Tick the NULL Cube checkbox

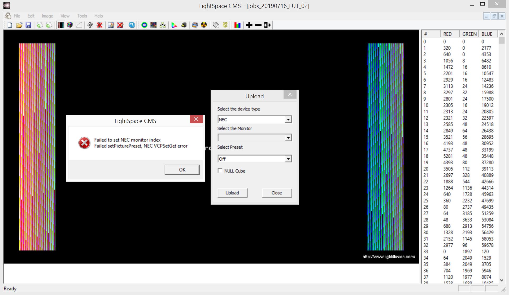[x=220, y=171]
